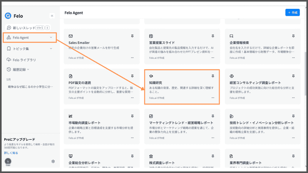
Task: Open the 企業情報検索 agent title
Action: point(239,43)
